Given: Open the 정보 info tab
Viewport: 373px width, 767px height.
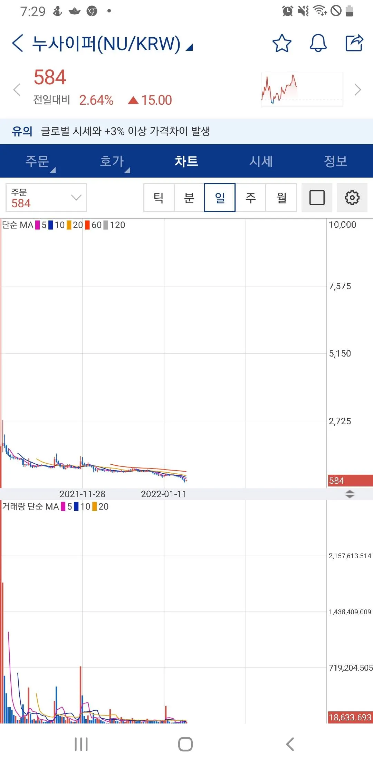Looking at the screenshot, I should click(336, 161).
